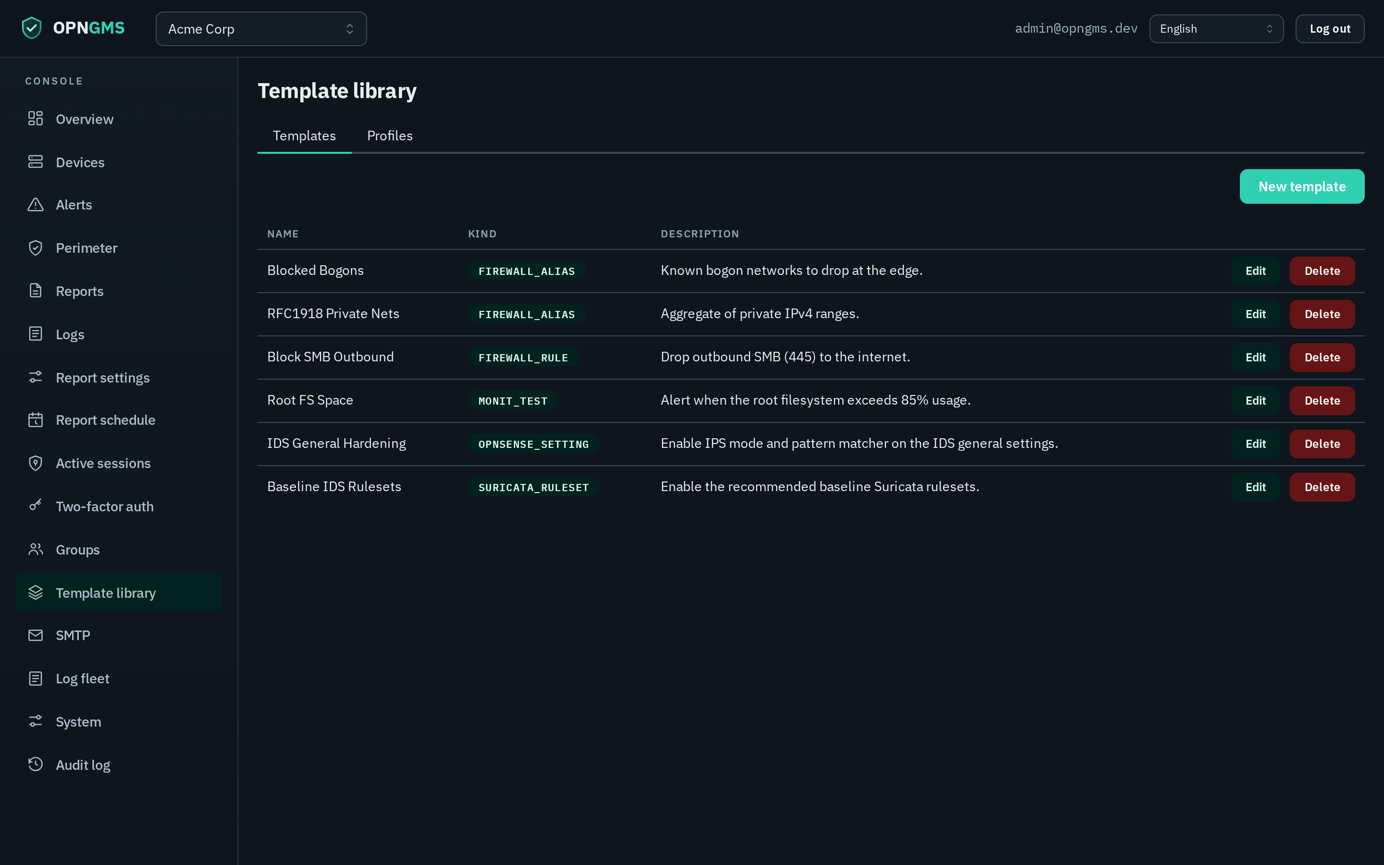Viewport: 1384px width, 865px height.
Task: Click the FIREWALL_RULE kind badge
Action: 523,358
